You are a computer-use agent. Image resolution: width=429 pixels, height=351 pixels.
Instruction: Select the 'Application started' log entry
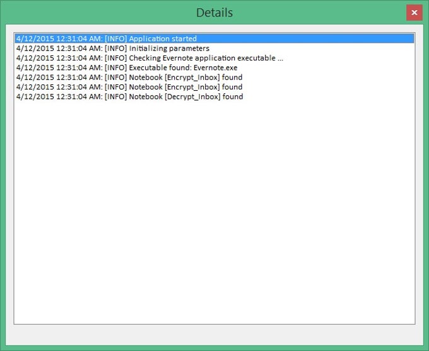point(214,38)
